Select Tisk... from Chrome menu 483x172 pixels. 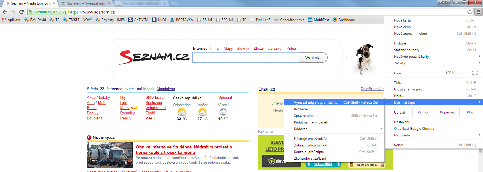(433, 83)
